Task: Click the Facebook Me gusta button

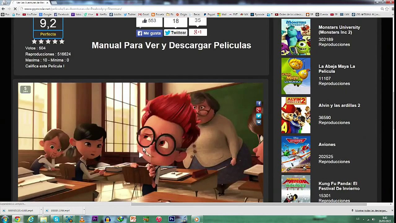Action: tap(149, 33)
